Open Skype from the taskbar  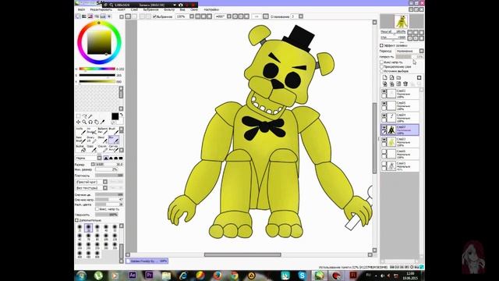click(302, 276)
